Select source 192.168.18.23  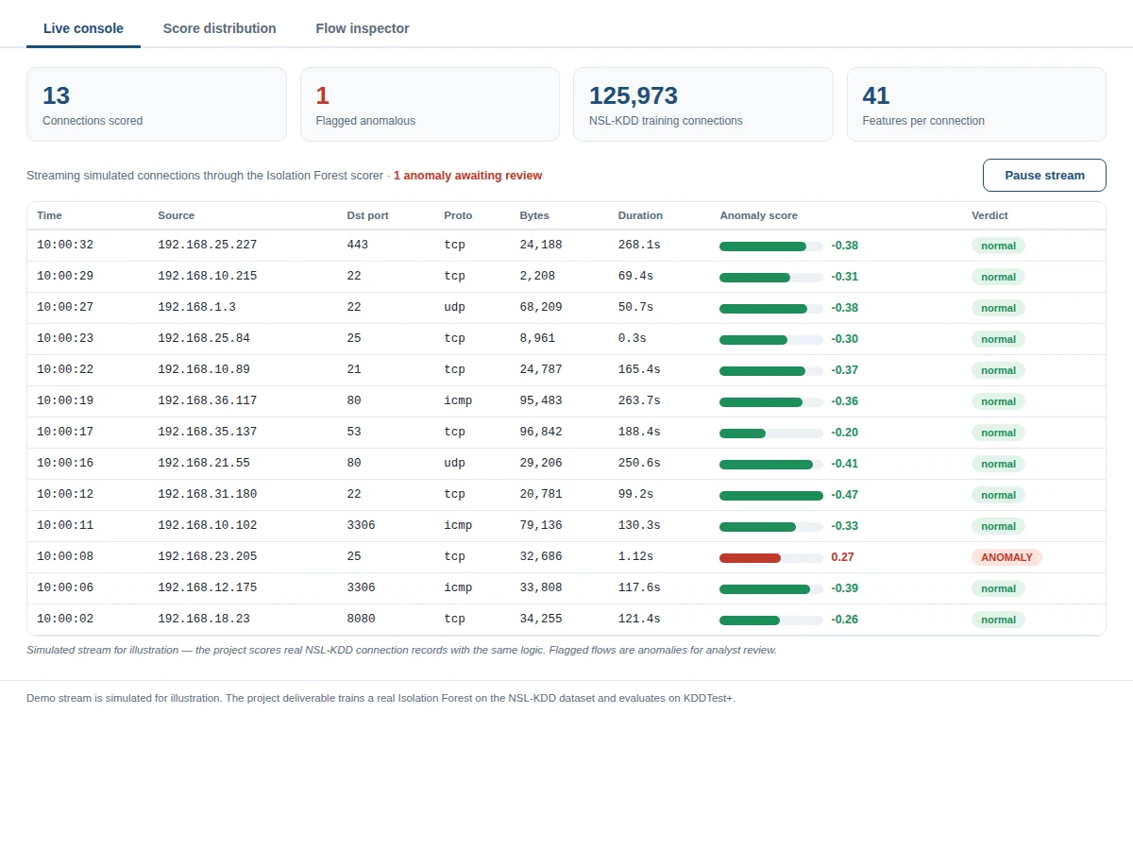(x=204, y=620)
